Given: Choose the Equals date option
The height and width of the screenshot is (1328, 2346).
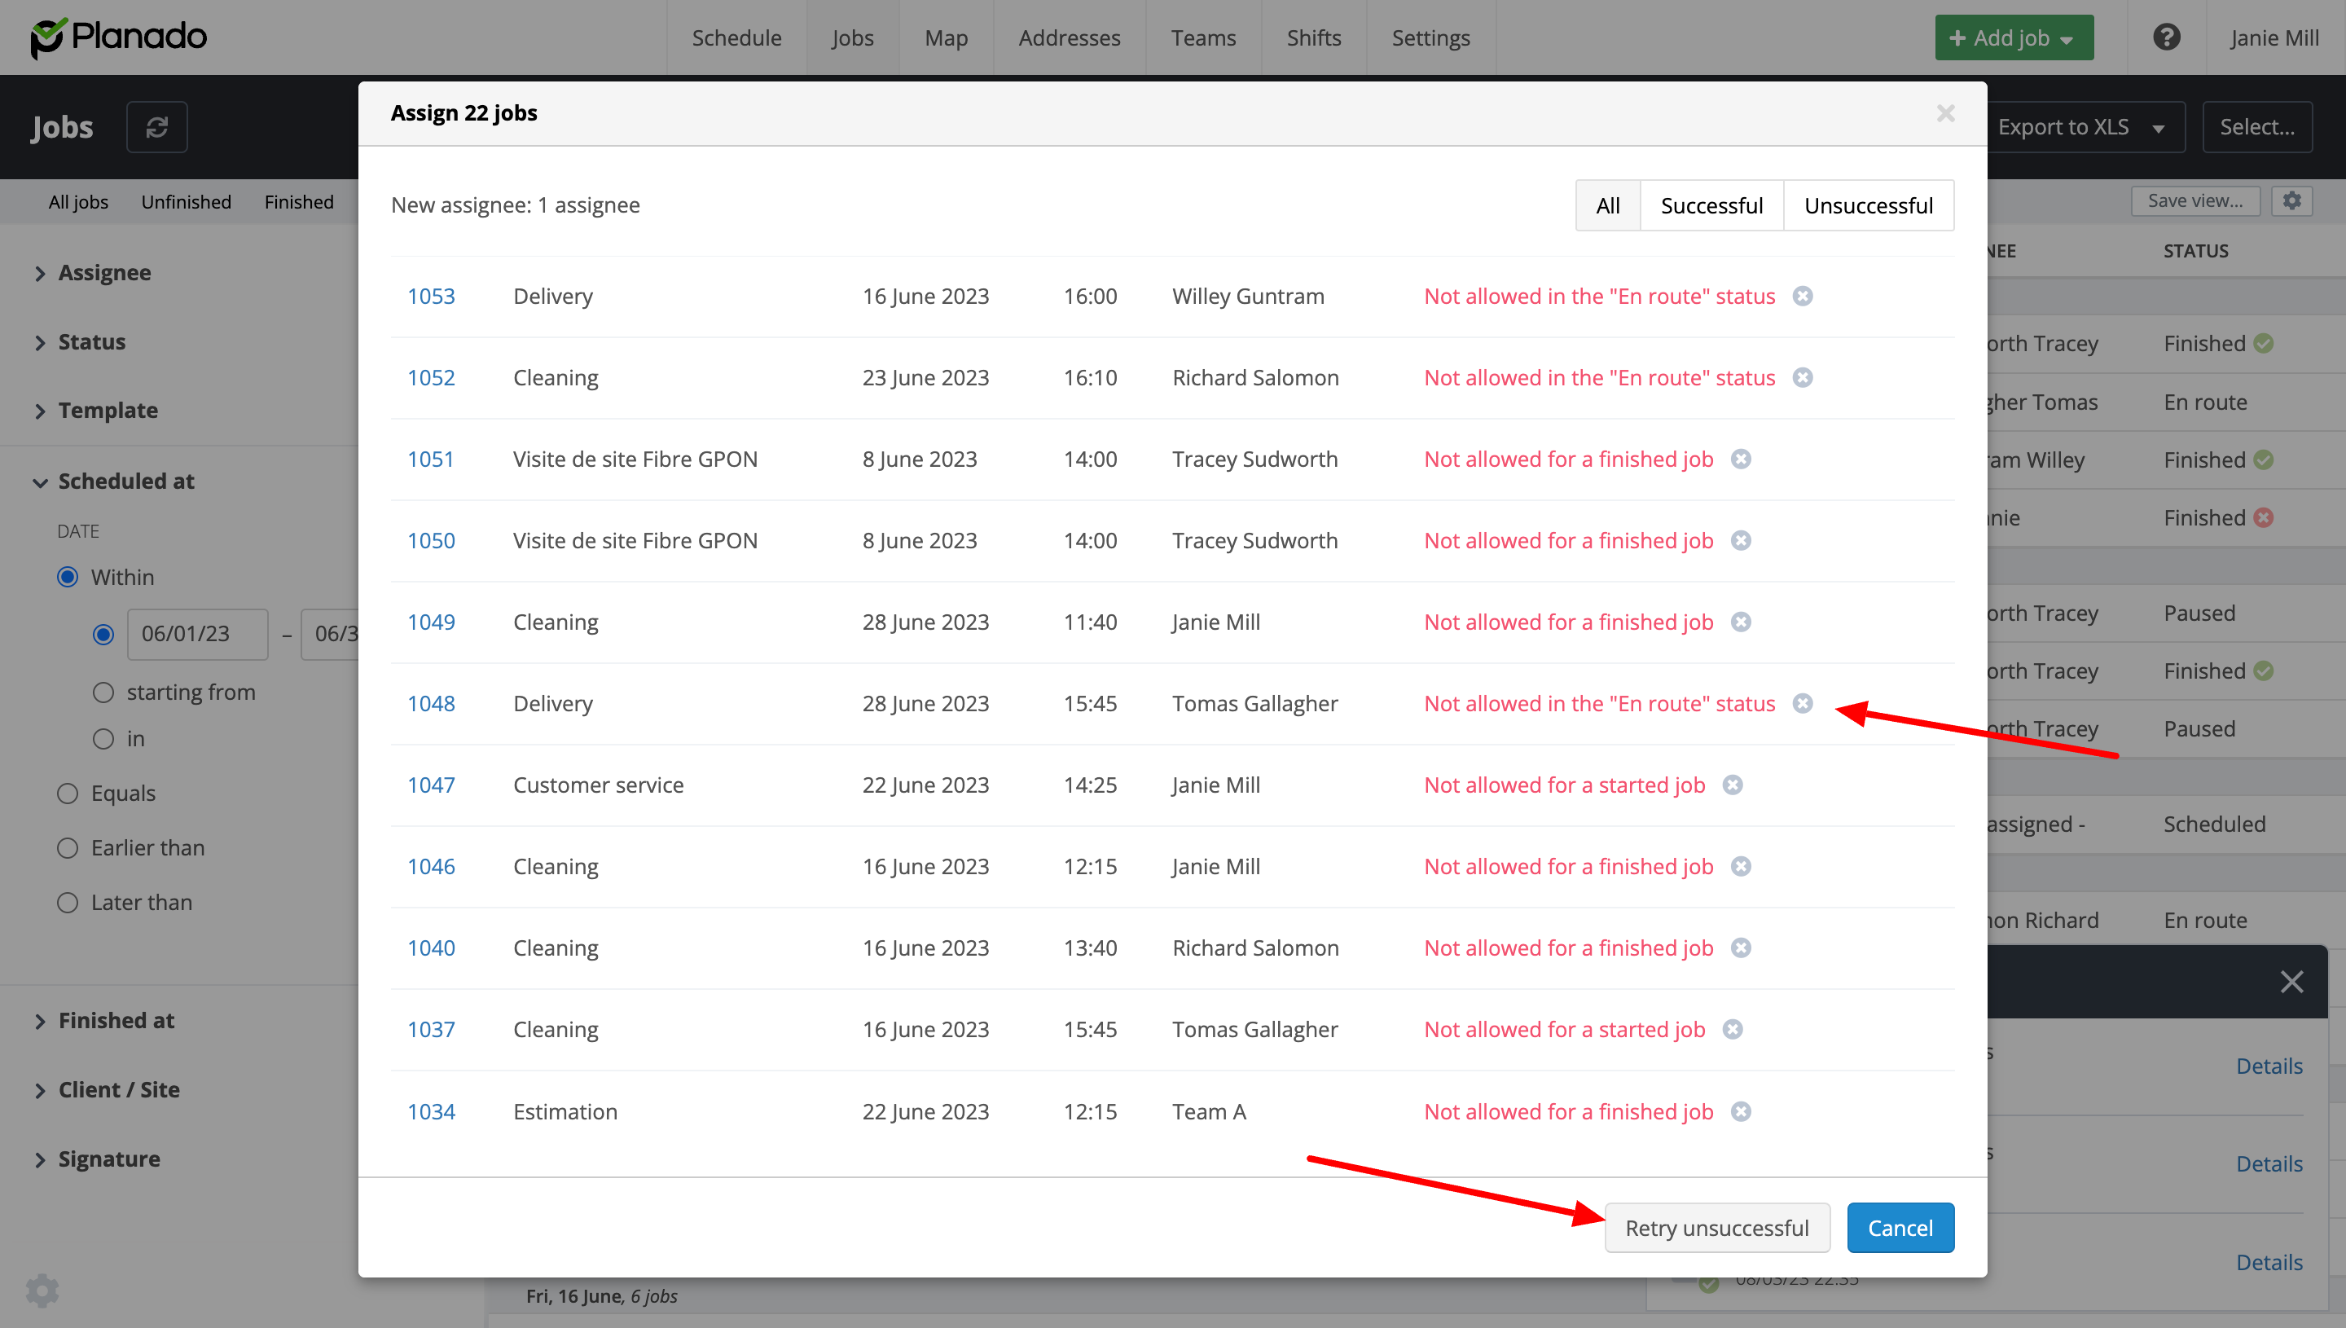Looking at the screenshot, I should click(68, 794).
